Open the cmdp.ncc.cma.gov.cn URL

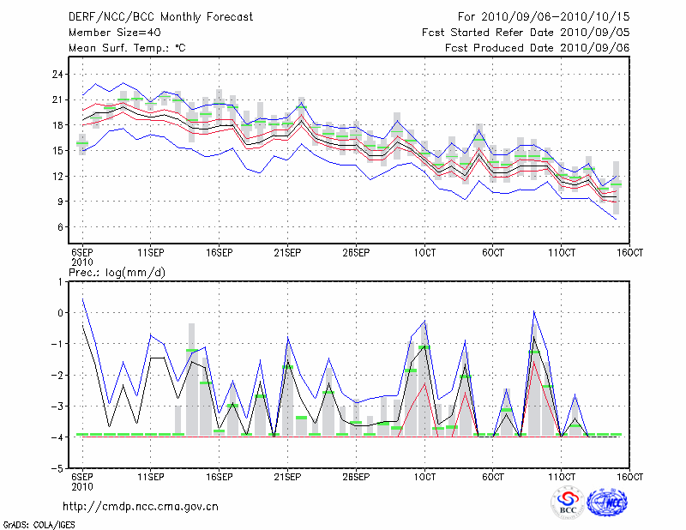pos(141,507)
